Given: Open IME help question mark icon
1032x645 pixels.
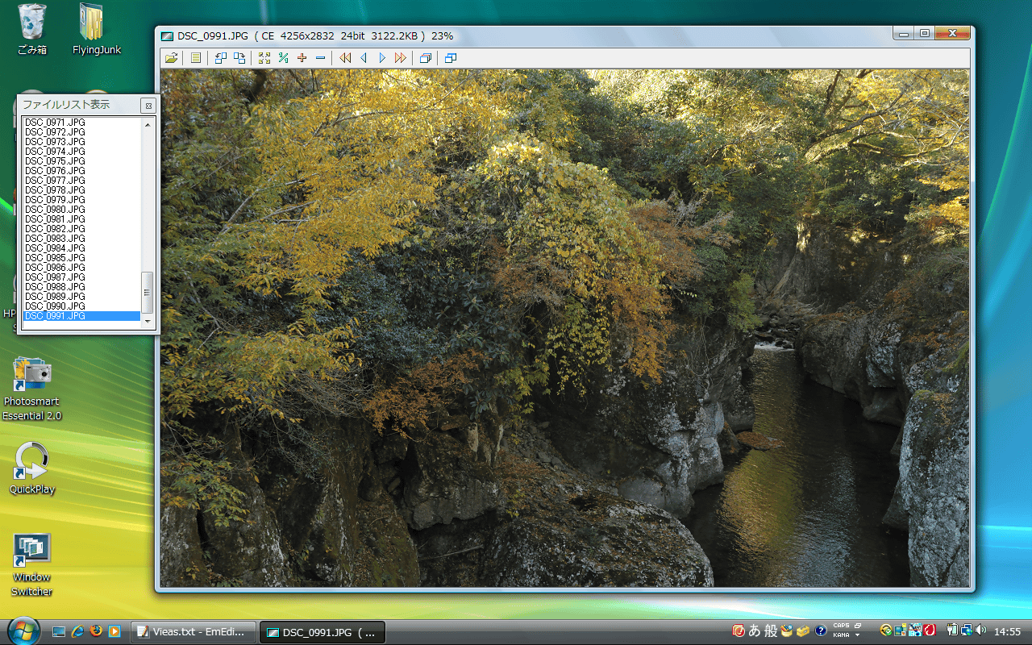Looking at the screenshot, I should coord(821,630).
